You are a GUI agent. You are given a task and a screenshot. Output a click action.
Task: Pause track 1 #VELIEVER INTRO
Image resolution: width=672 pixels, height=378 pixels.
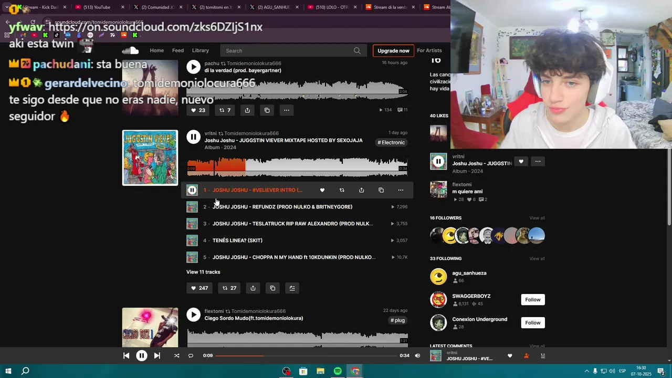192,190
